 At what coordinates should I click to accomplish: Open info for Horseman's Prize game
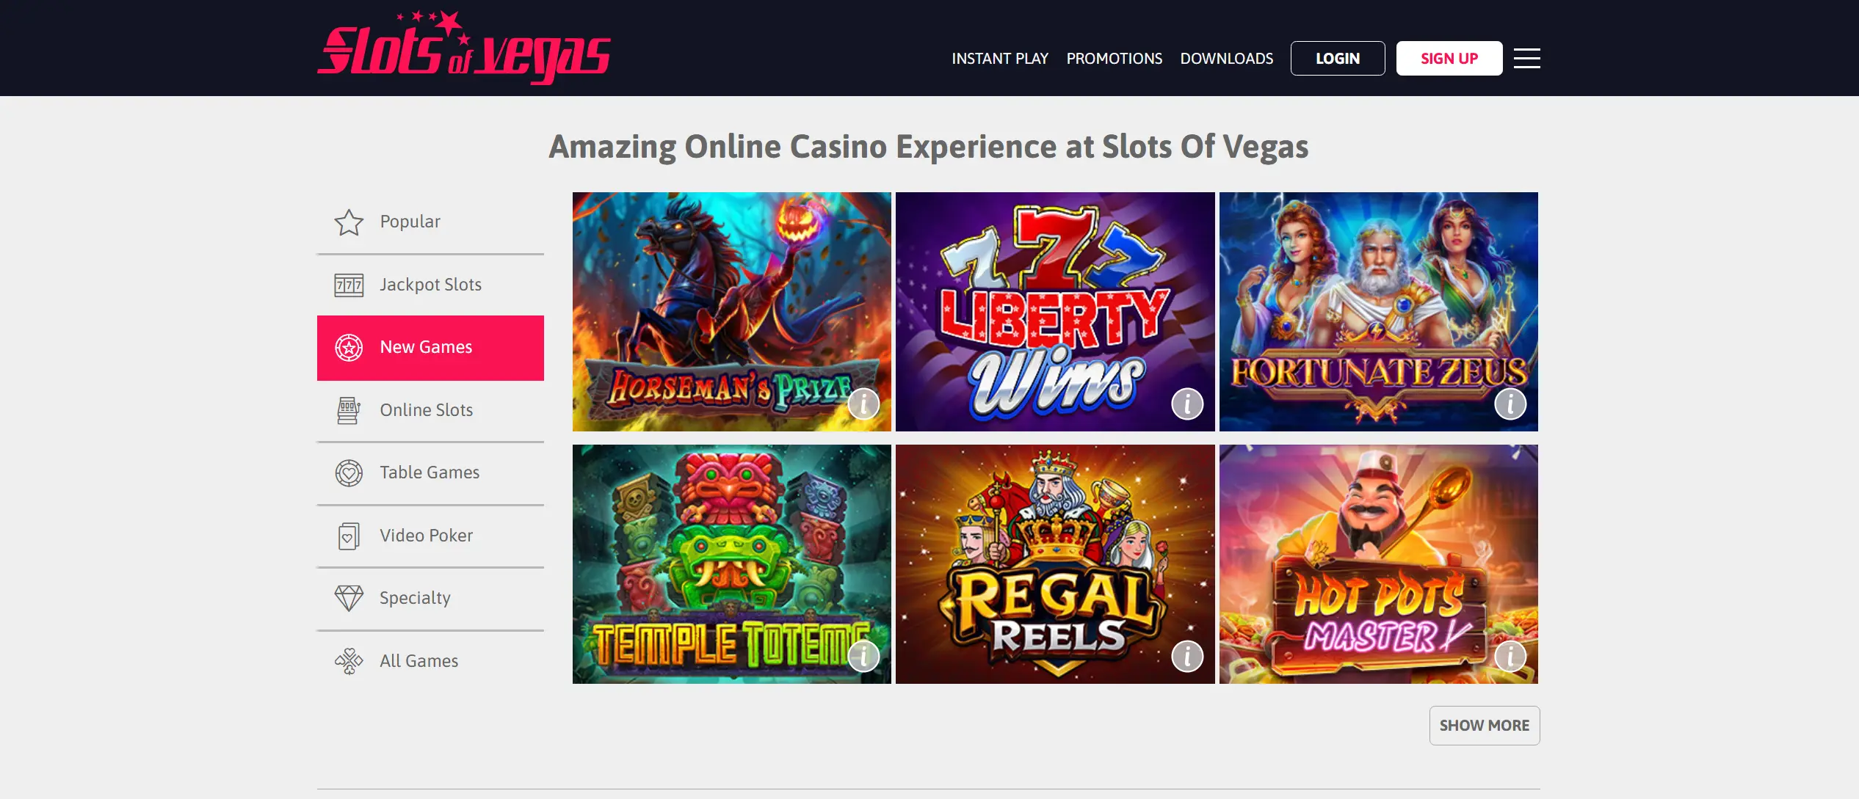tap(863, 404)
